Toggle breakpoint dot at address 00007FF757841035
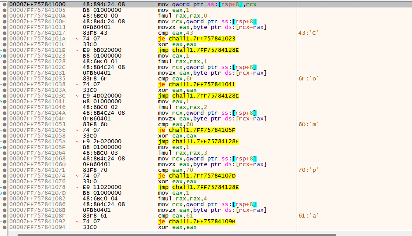The height and width of the screenshot is (236, 412). [4, 79]
